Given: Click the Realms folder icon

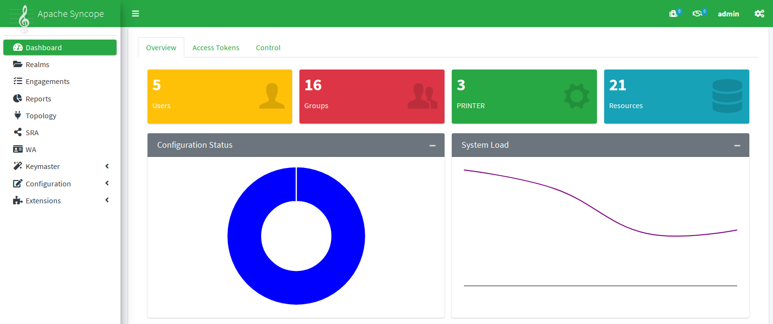Looking at the screenshot, I should point(18,64).
